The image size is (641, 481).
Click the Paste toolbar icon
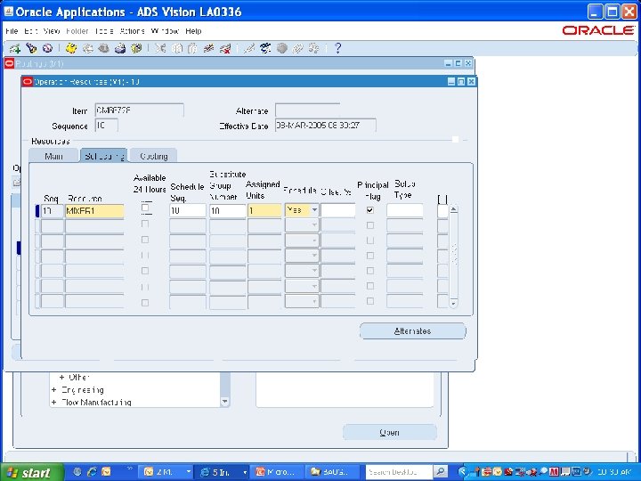192,48
